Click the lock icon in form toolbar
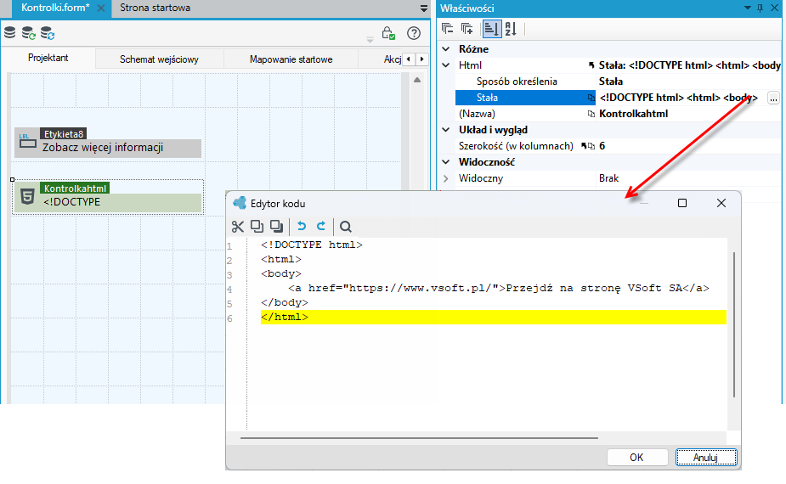Screen dimensions: 786x484 388,34
